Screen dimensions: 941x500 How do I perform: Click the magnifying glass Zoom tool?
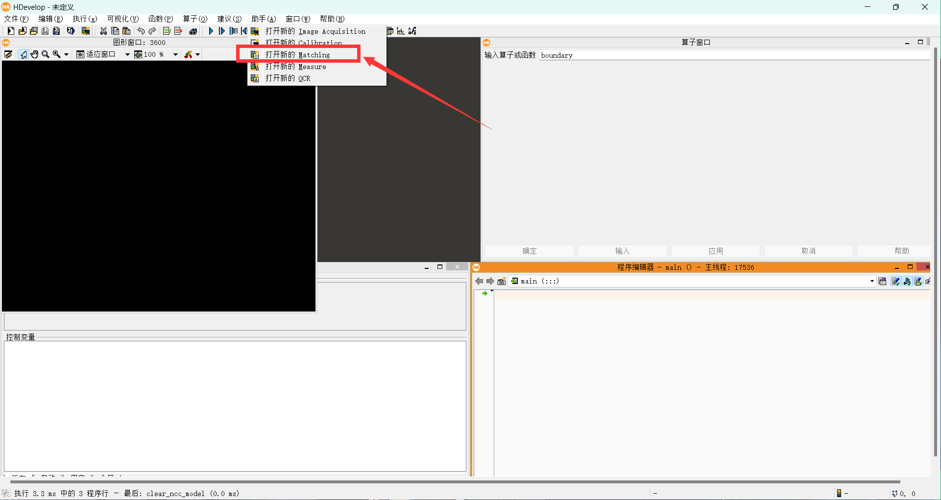[x=46, y=54]
